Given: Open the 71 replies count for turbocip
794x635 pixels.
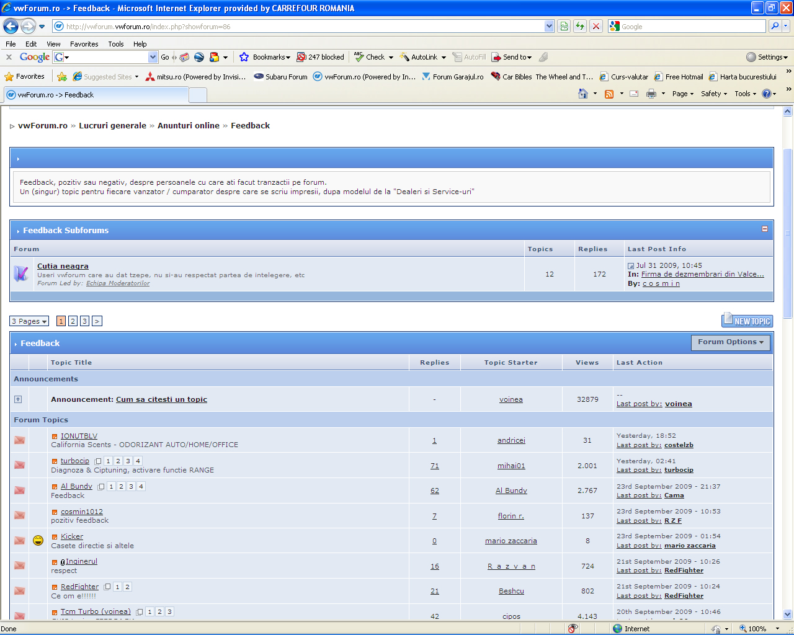Looking at the screenshot, I should [x=434, y=466].
